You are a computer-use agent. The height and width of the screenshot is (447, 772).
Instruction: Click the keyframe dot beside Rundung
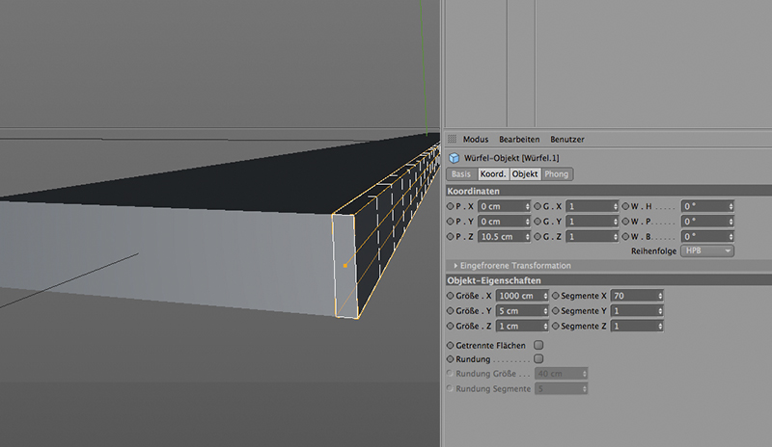(450, 358)
